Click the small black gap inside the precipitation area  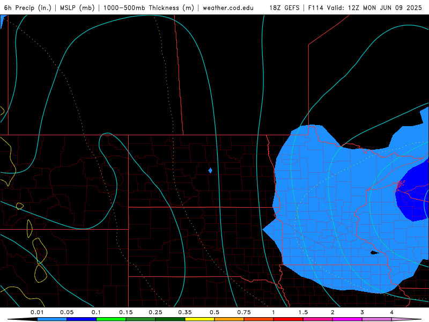click(374, 253)
